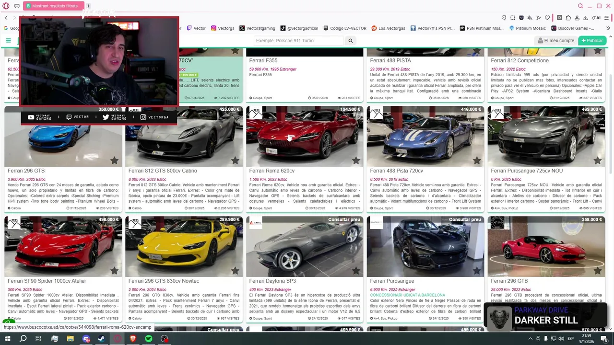Open the site hamburger menu
Image resolution: width=614 pixels, height=345 pixels.
click(8, 41)
